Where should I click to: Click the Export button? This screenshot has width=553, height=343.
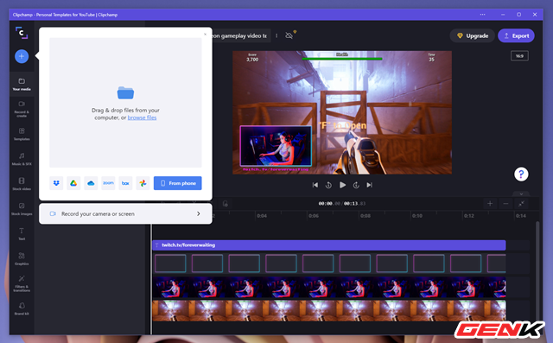(517, 35)
